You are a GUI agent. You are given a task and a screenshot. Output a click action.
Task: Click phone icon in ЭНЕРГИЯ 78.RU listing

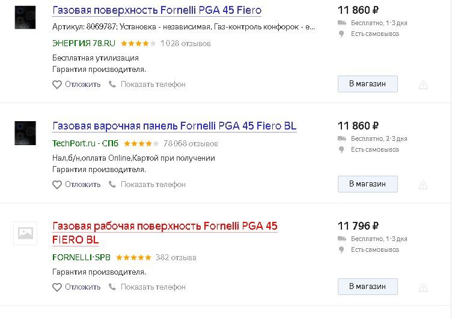pyautogui.click(x=112, y=85)
